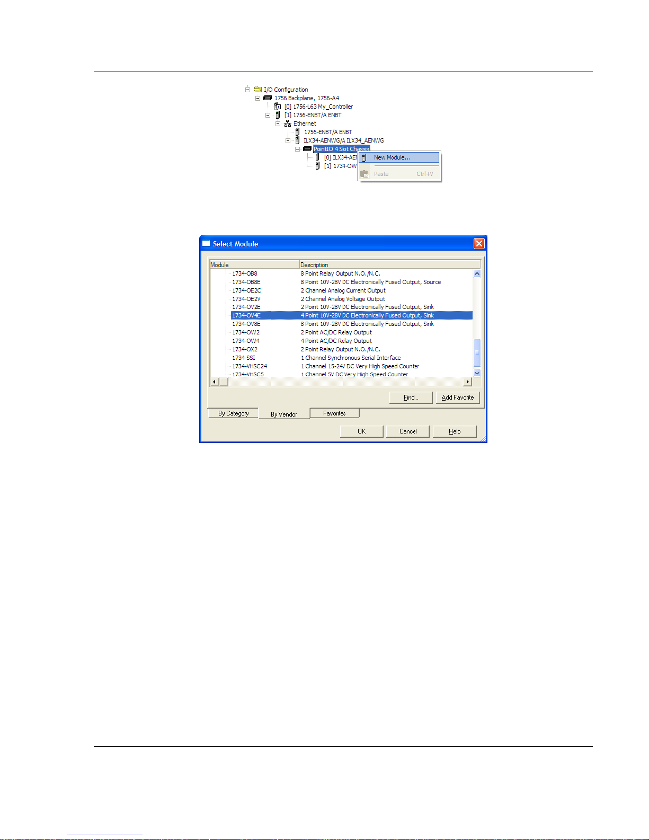Collapse the 1756 Backplane node
This screenshot has height=840, width=649.
point(257,98)
